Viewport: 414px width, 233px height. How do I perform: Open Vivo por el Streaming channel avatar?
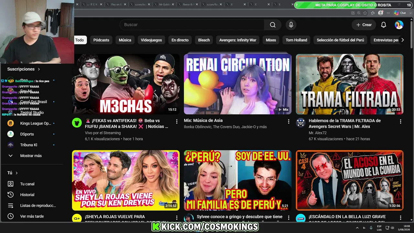pyautogui.click(x=77, y=123)
